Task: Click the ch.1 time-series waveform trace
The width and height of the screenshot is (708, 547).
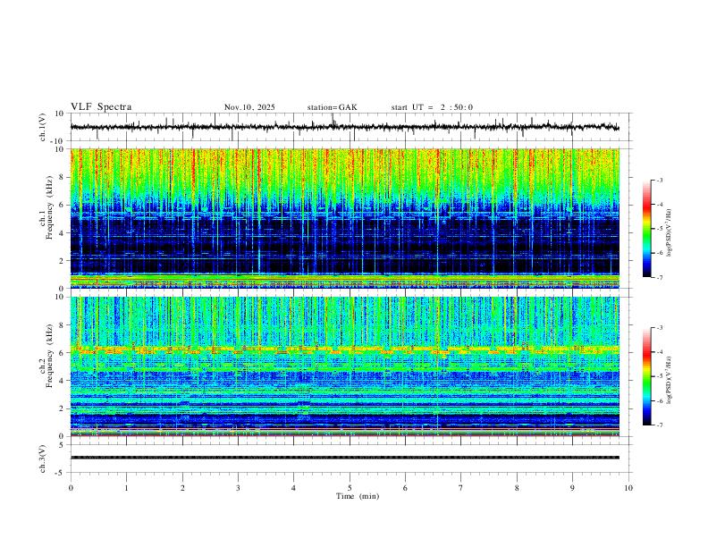Action: 344,127
